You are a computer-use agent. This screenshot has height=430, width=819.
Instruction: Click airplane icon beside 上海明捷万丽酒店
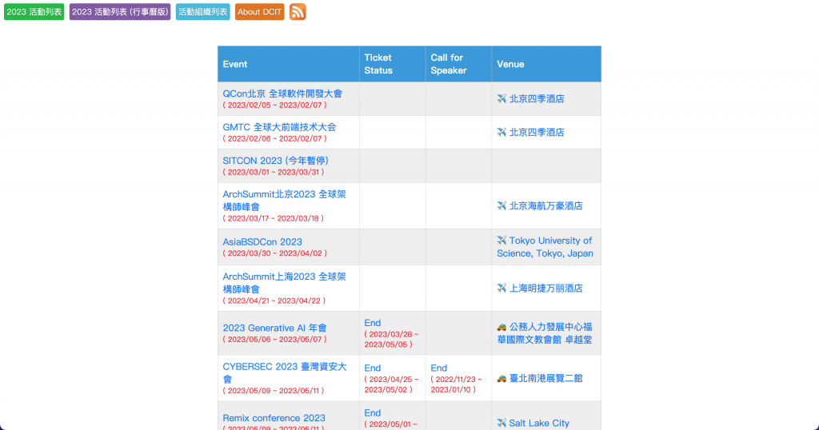coord(501,288)
